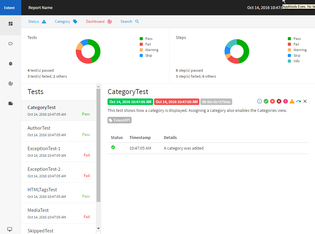Viewport: 315px width, 234px height.
Task: Clear step filters with the X icon
Action: coord(305,101)
